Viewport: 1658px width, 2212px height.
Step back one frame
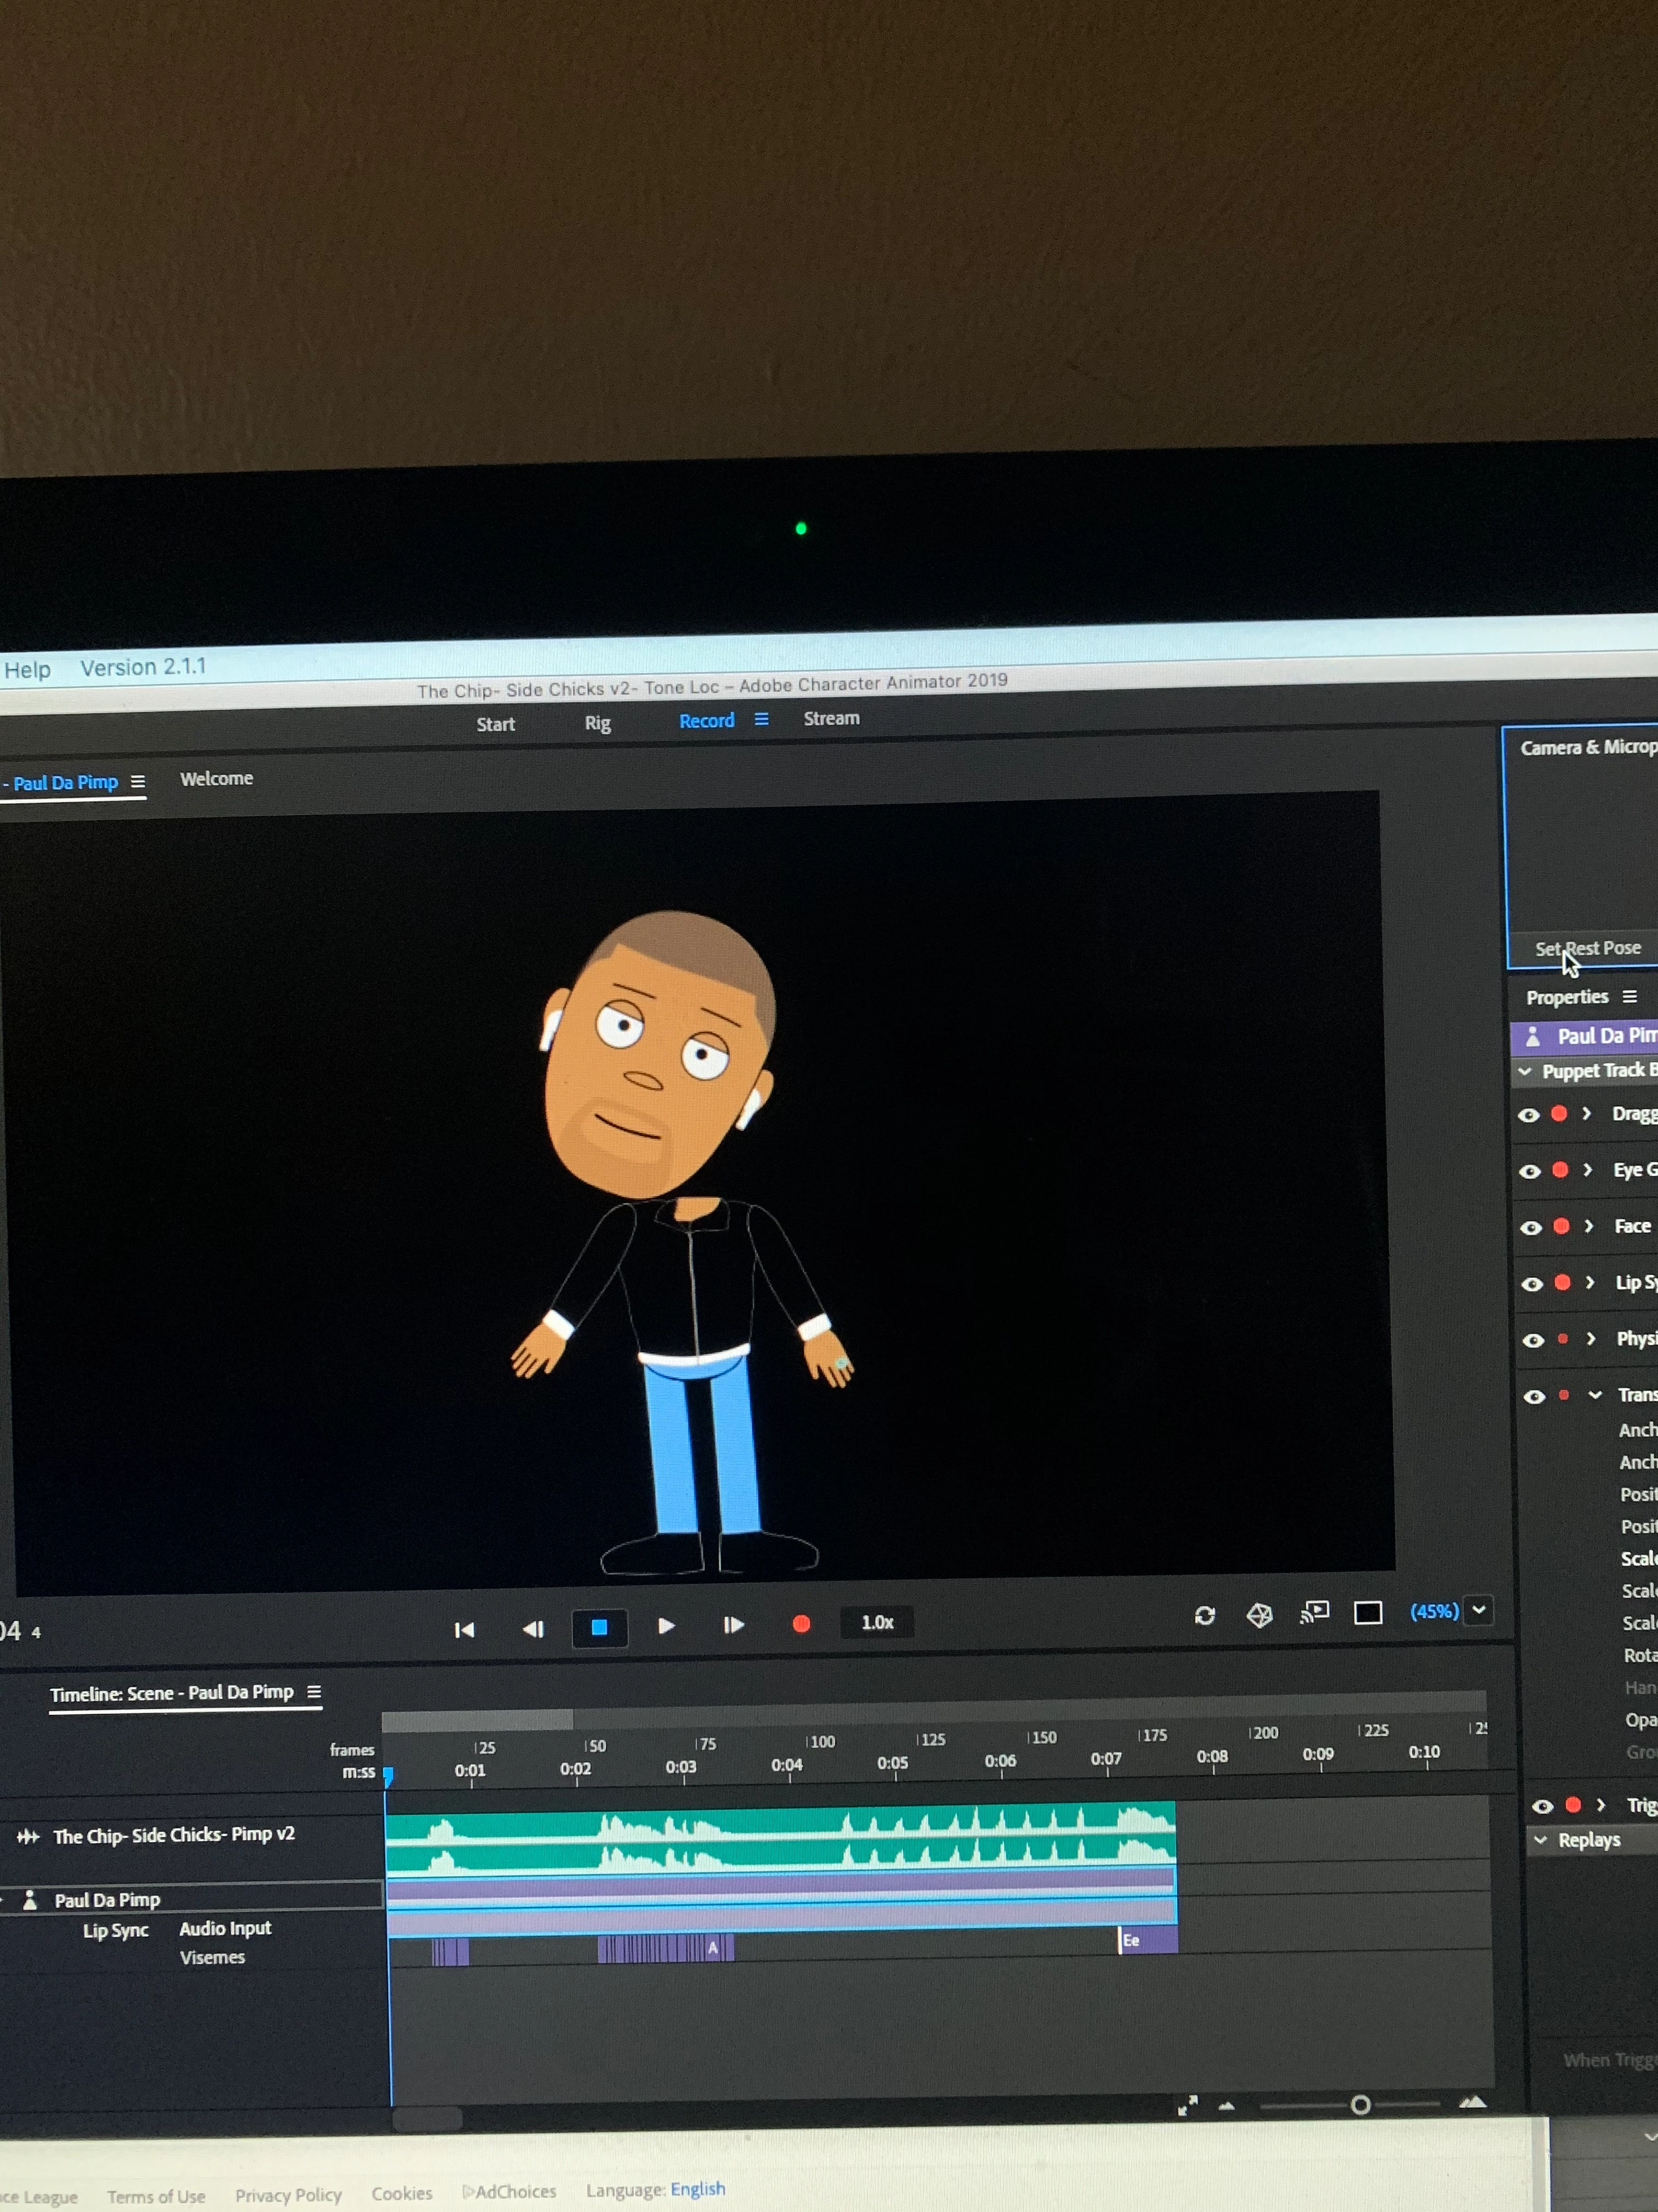[533, 1628]
